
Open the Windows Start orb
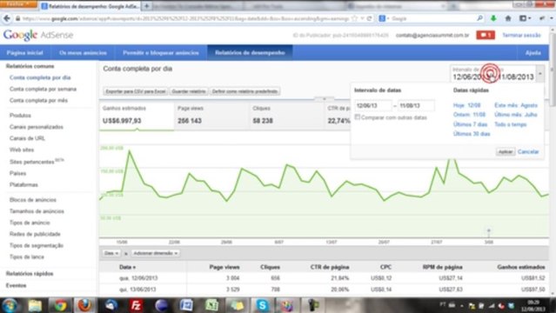[10, 305]
